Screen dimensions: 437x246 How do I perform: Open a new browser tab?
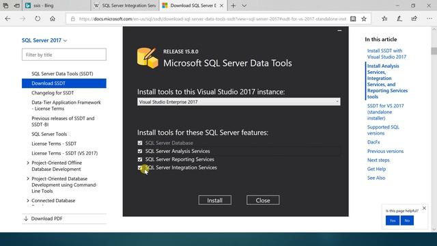[x=234, y=5]
